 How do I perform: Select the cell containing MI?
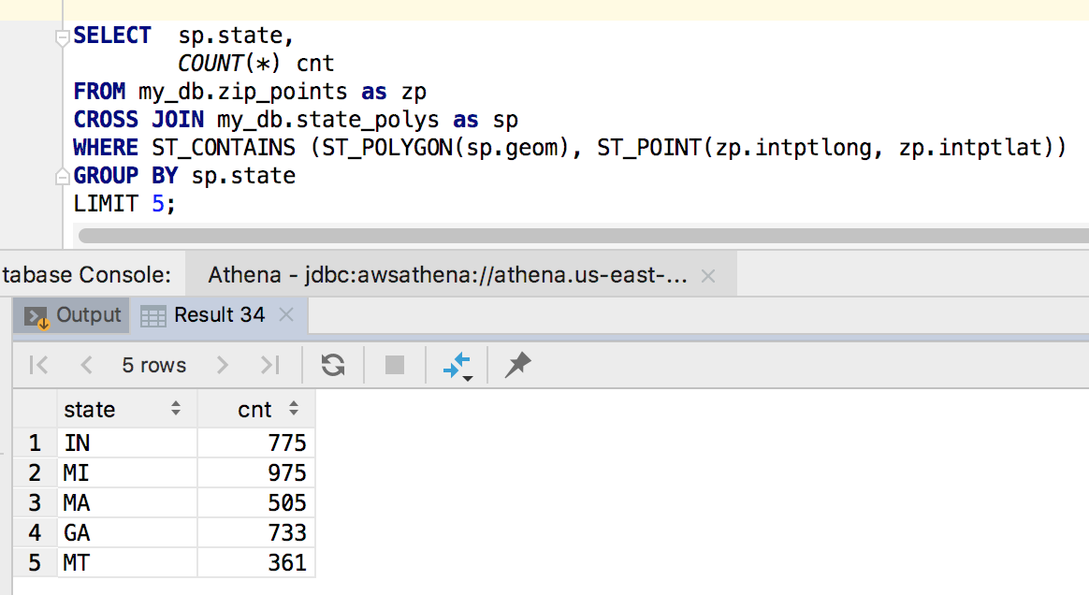pos(127,472)
